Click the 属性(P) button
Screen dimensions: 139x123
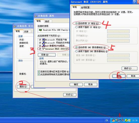(x=23, y=86)
